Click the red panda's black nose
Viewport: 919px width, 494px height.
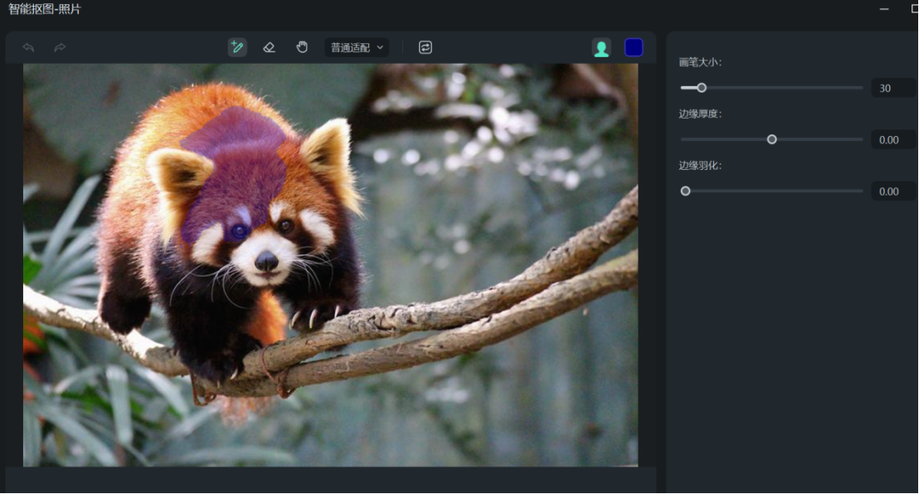[266, 261]
